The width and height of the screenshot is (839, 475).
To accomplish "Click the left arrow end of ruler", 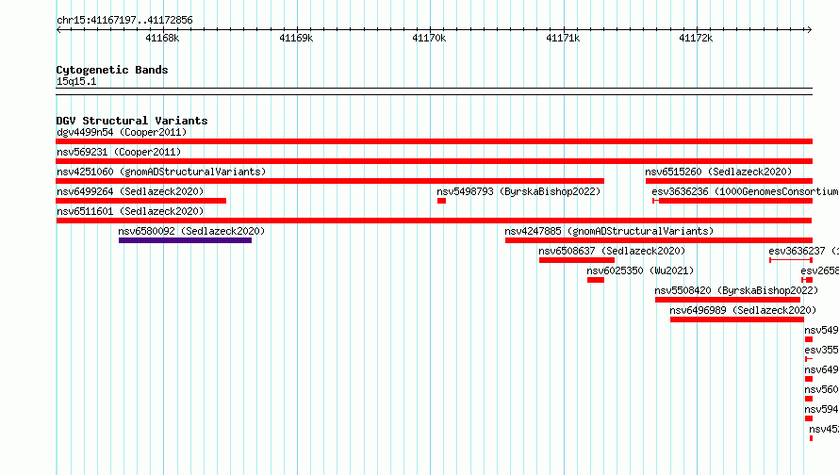I will coord(58,29).
